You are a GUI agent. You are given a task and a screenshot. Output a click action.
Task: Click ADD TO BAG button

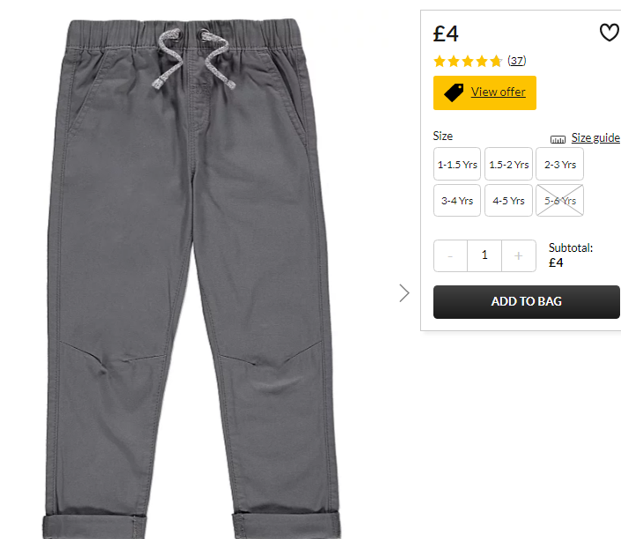527,302
